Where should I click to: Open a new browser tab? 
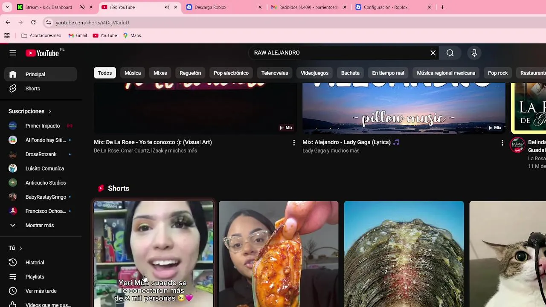tap(442, 7)
